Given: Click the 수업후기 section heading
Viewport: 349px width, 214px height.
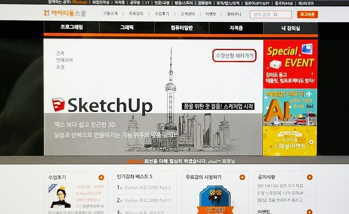Looking at the screenshot, I should click(x=57, y=177).
